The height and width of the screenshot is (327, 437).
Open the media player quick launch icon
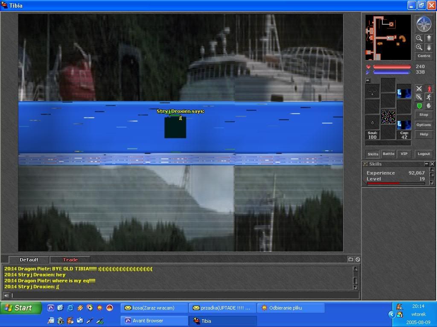(90, 308)
